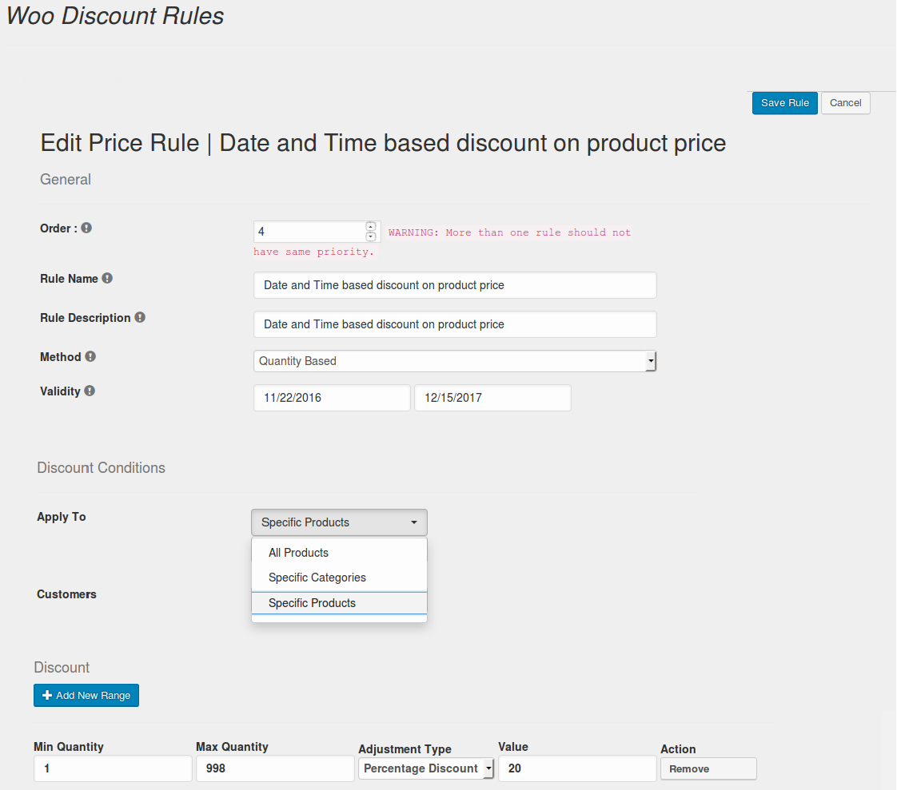897x790 pixels.
Task: Increase Order value with up stepper arrow
Action: click(x=371, y=226)
